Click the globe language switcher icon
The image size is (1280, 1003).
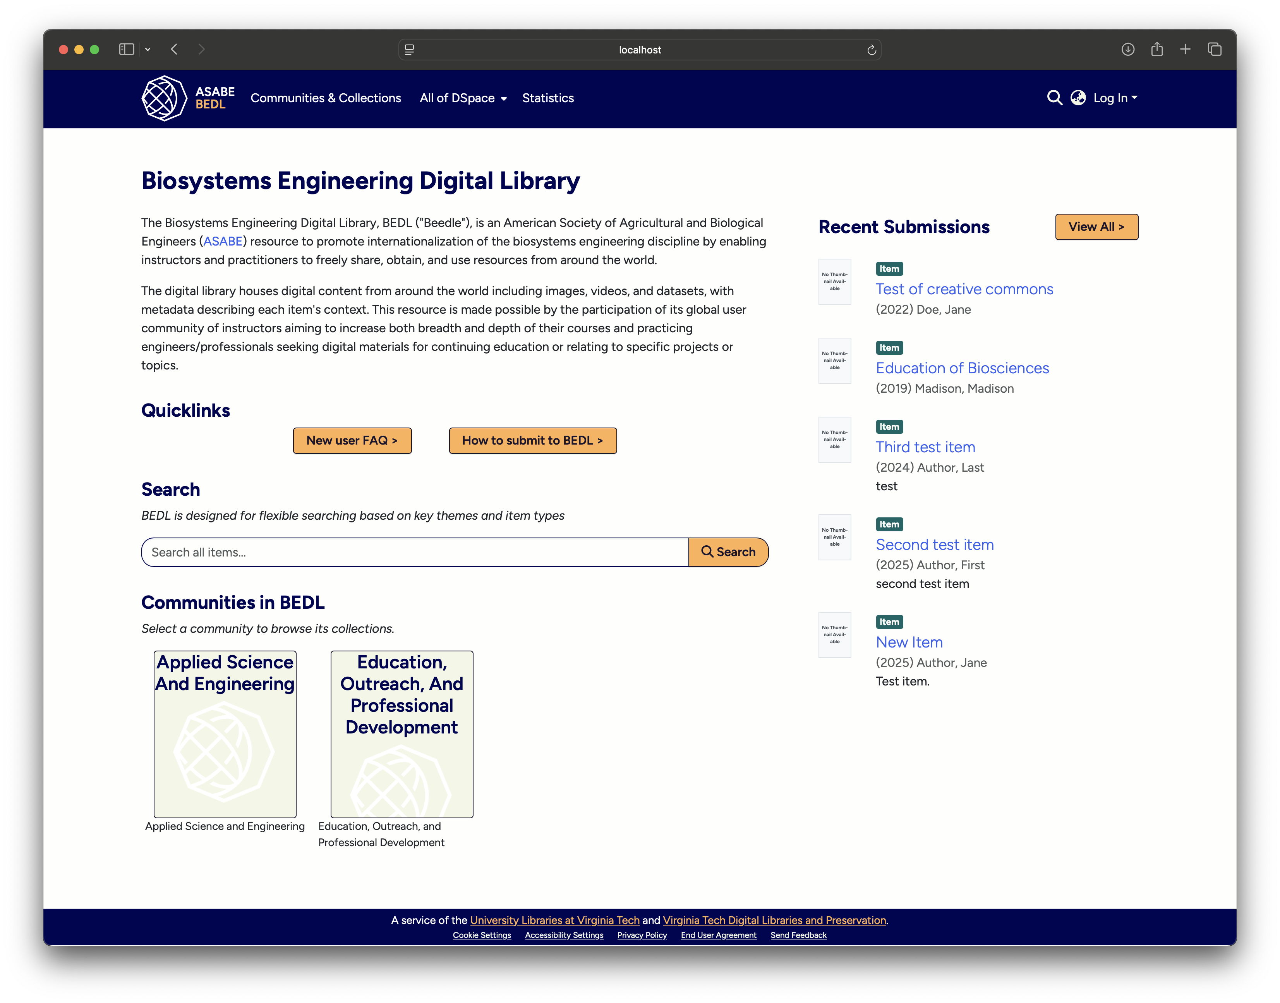pyautogui.click(x=1078, y=98)
